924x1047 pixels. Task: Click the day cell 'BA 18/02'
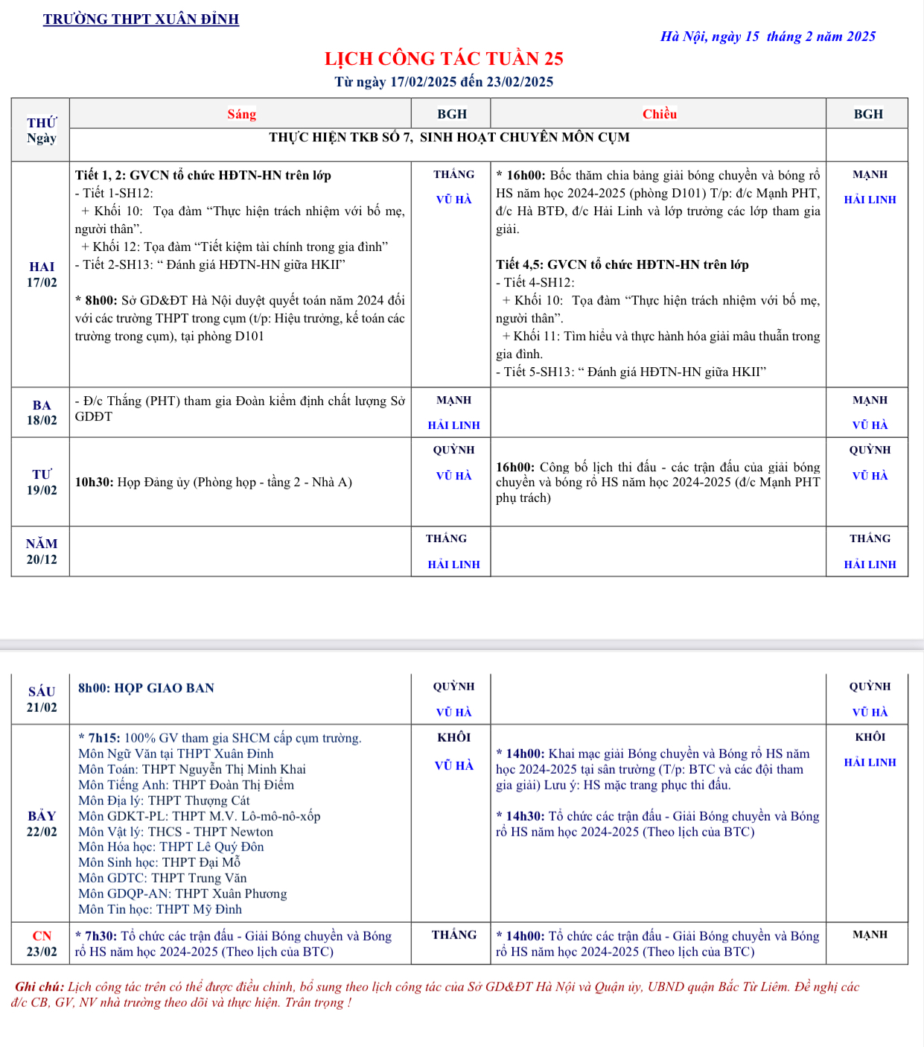(42, 413)
